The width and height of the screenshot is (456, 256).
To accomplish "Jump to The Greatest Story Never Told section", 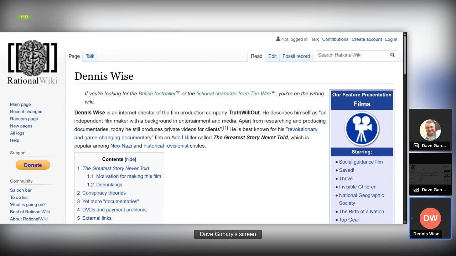I will pyautogui.click(x=116, y=168).
